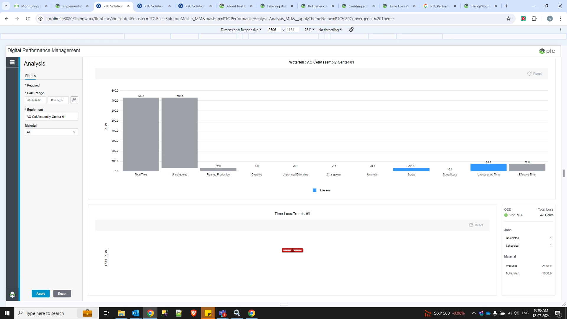Reset the Waterfall chart
The height and width of the screenshot is (319, 567).
pyautogui.click(x=535, y=74)
